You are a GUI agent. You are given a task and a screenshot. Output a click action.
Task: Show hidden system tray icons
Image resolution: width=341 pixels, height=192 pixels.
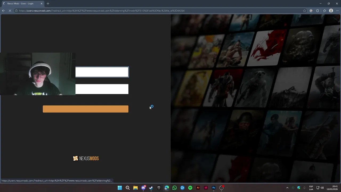point(287,188)
